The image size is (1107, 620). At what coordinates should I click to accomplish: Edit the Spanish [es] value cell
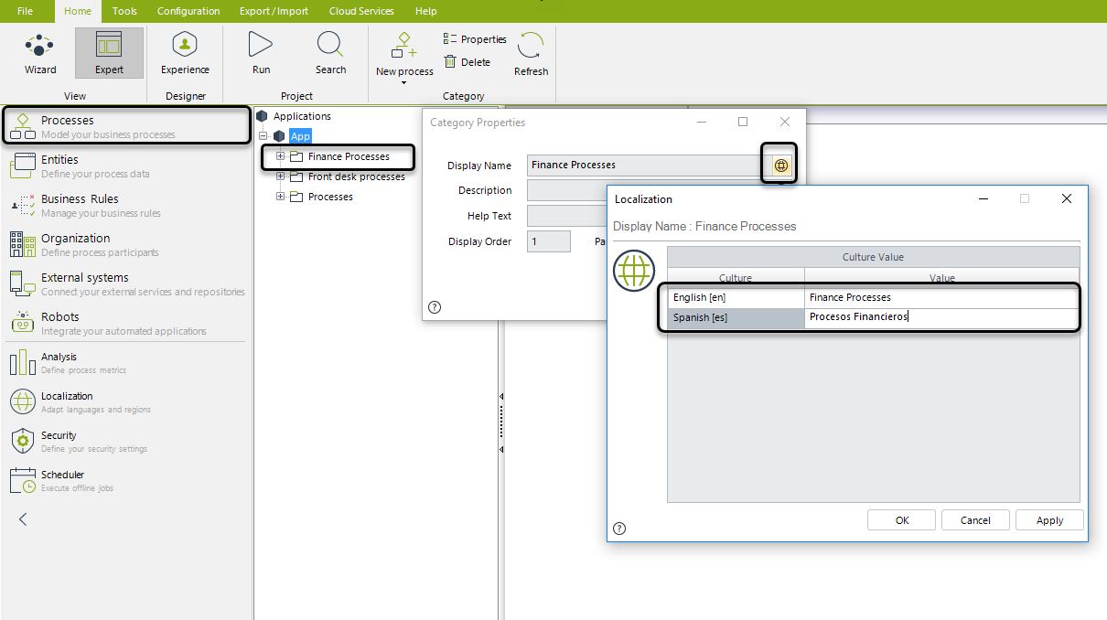[x=941, y=317]
